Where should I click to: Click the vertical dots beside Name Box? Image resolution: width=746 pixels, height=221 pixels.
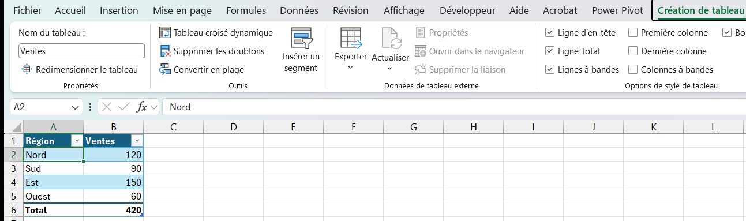(x=90, y=107)
